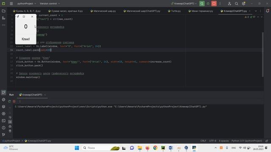The image size is (271, 152).
Task: Start debugging with the bug icon
Action: [x=208, y=3]
